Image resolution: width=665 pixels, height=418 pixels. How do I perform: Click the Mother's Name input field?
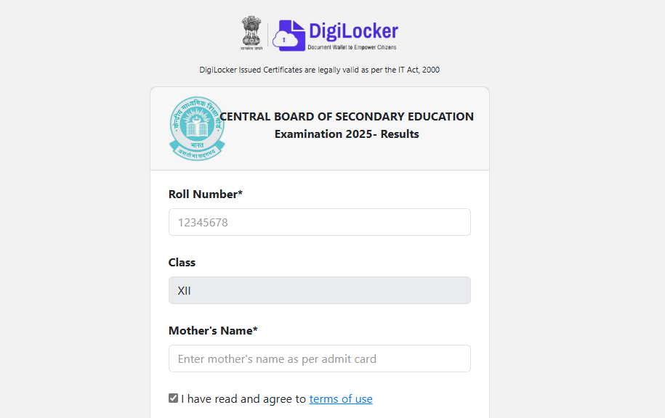pyautogui.click(x=320, y=358)
